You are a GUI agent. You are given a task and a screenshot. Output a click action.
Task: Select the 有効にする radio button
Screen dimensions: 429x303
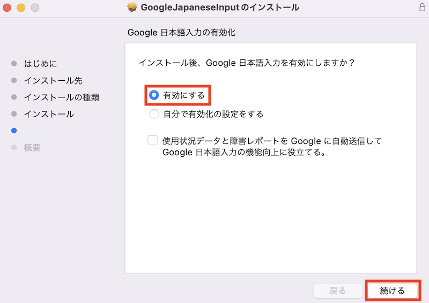[x=154, y=95]
